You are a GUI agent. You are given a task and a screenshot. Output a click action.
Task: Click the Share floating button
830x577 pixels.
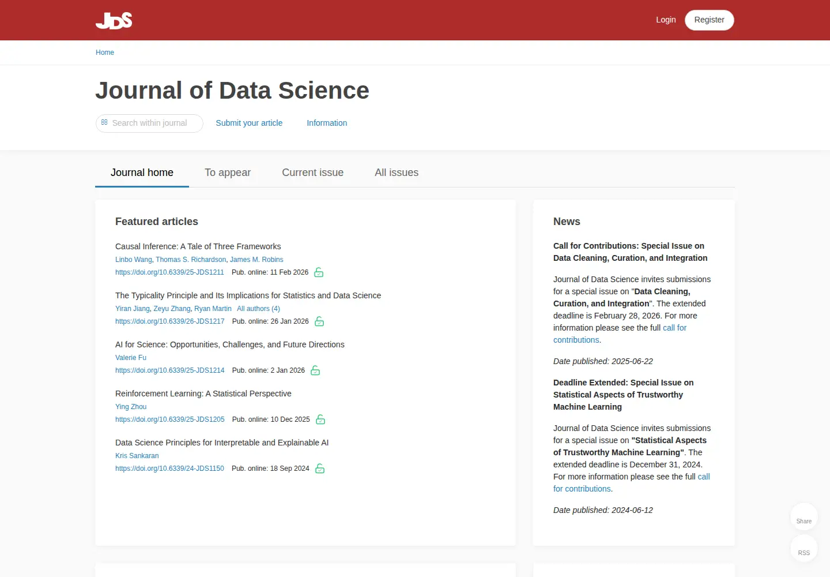tap(804, 517)
